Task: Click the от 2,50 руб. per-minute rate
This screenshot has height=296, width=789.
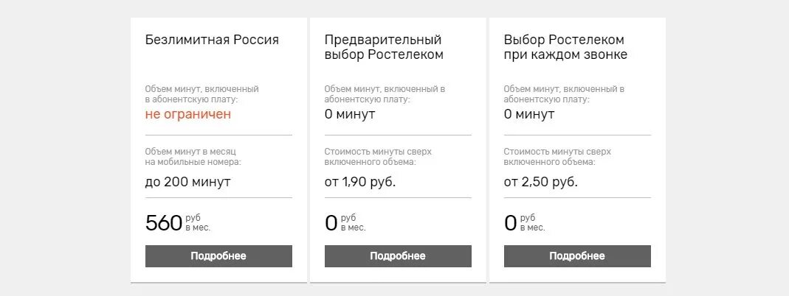Action: click(x=541, y=181)
